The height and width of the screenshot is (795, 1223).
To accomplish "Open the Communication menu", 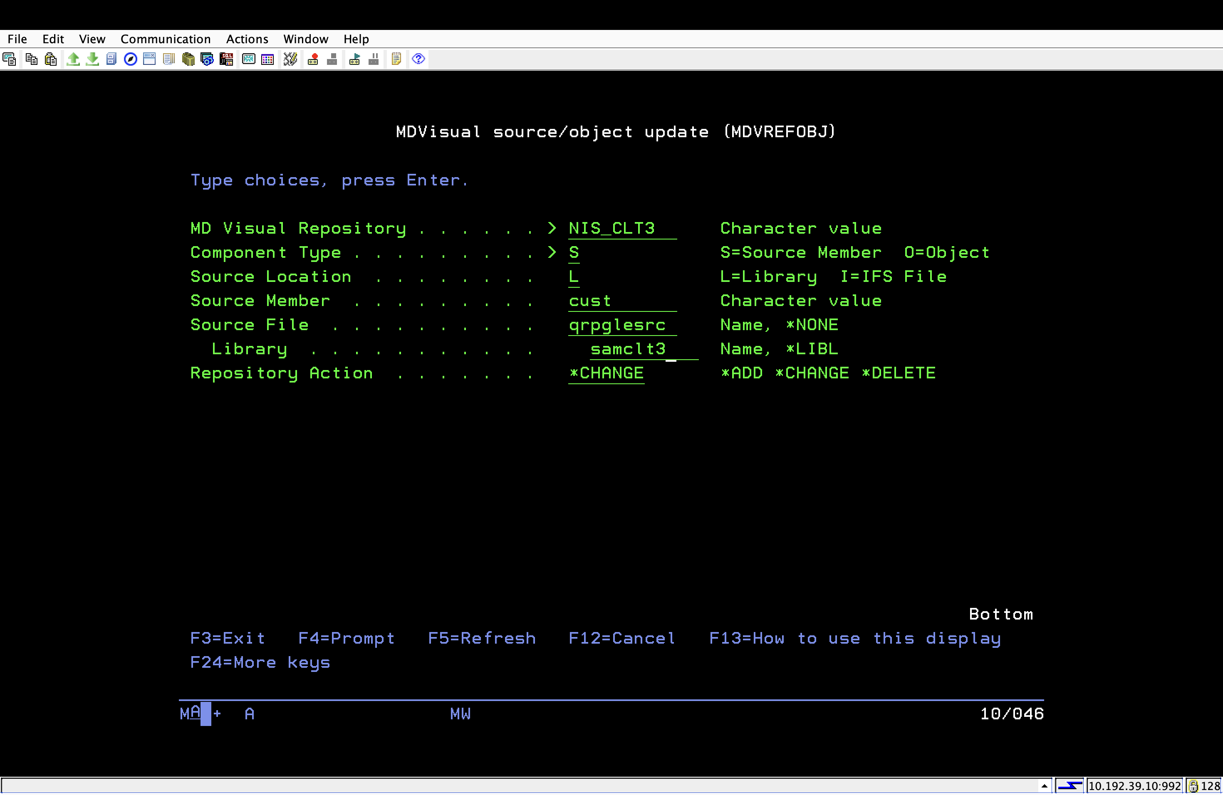I will [166, 39].
